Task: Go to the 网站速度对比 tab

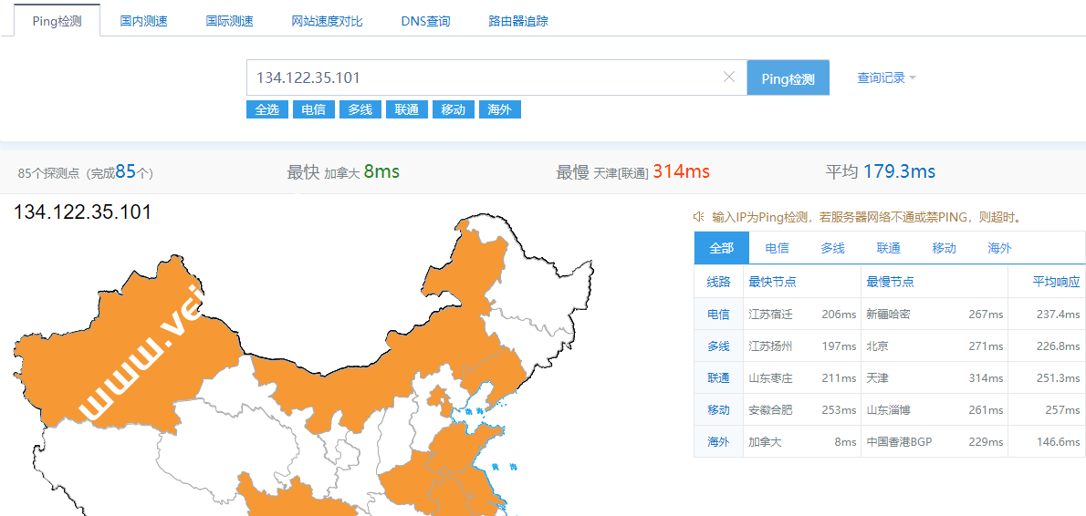Action: tap(327, 21)
